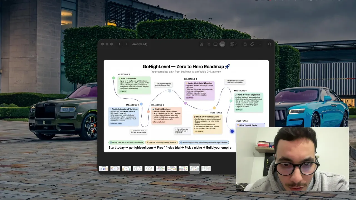Select the sixth thumbnail in gallery filmstrip
Image resolution: width=356 pixels, height=200 pixels.
160,169
